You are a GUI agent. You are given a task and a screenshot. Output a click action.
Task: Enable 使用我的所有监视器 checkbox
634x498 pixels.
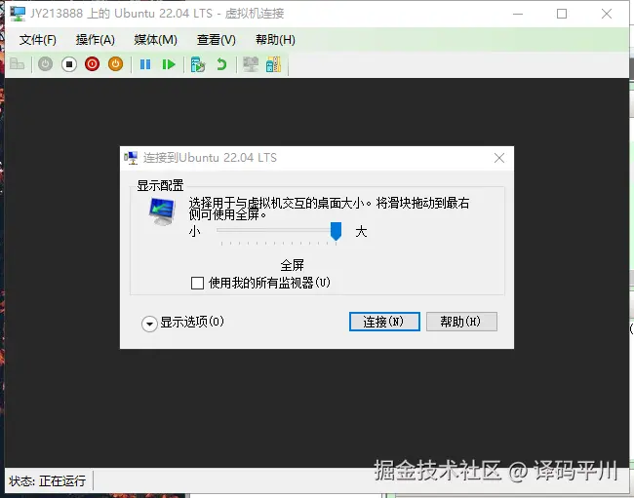pyautogui.click(x=197, y=284)
